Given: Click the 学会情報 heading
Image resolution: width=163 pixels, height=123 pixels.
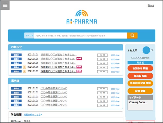Looking at the screenshot, I should pyautogui.click(x=16, y=114).
